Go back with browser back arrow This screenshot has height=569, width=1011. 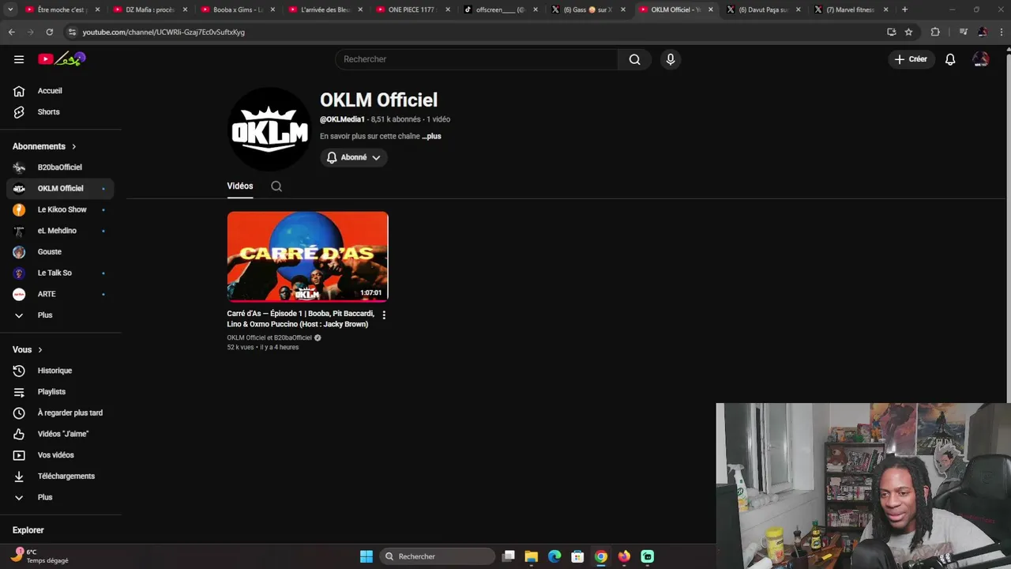(x=11, y=32)
